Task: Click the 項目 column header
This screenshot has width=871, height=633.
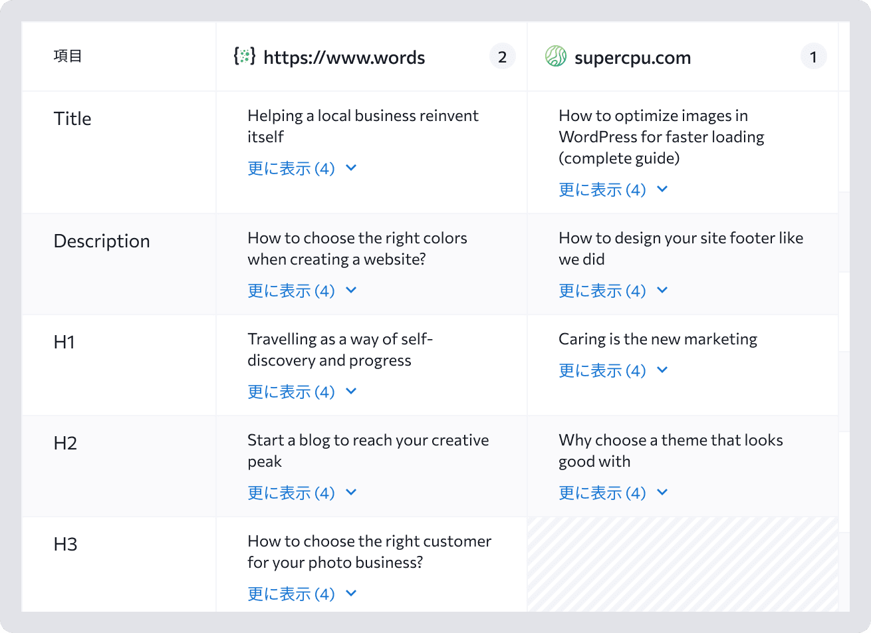Action: [68, 57]
